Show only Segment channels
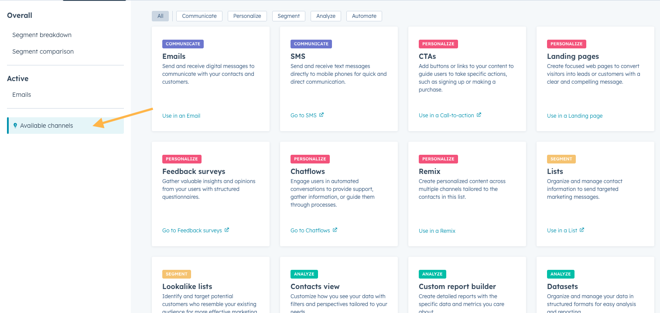This screenshot has height=313, width=660. coord(288,16)
